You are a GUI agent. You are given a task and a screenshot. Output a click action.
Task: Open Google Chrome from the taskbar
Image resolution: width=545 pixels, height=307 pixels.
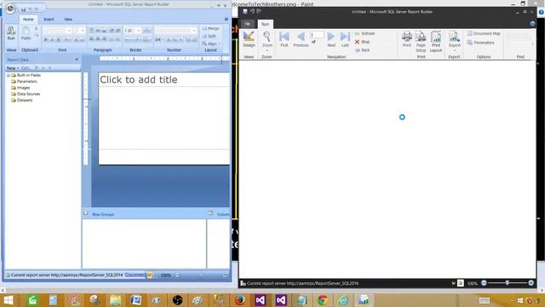point(322,300)
